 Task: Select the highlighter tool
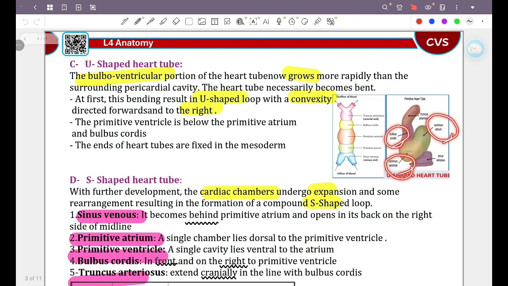[163, 21]
